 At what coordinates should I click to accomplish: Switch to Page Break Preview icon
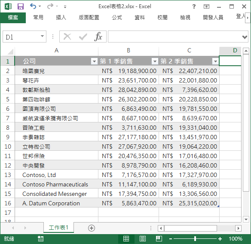tap(159, 238)
